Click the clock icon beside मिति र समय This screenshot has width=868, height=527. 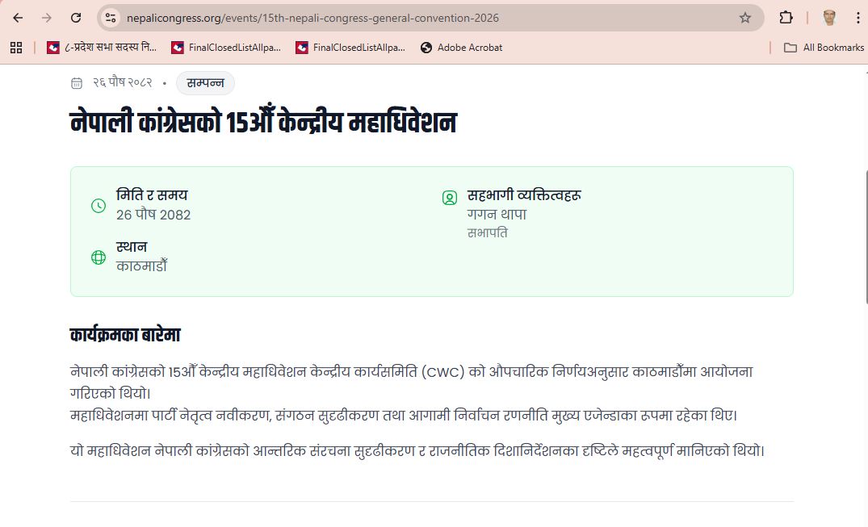[98, 205]
